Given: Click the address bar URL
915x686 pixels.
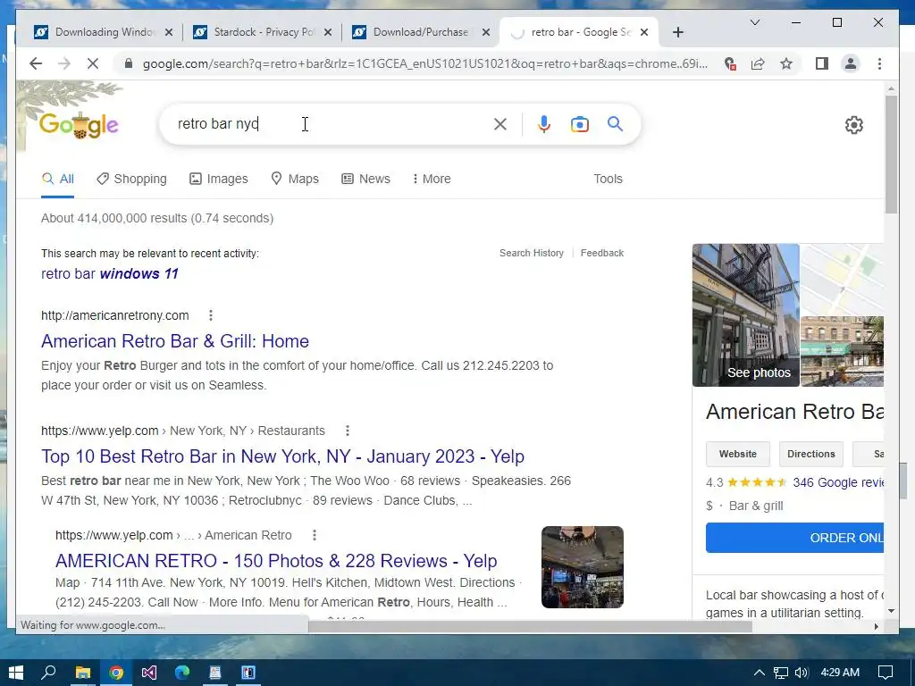Looking at the screenshot, I should pyautogui.click(x=424, y=63).
